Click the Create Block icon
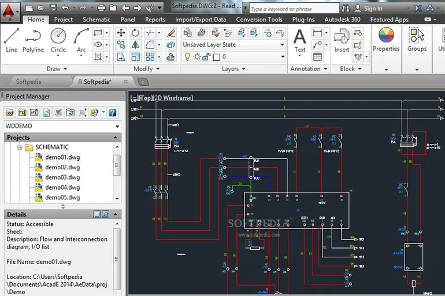The width and height of the screenshot is (445, 296). [x=358, y=32]
